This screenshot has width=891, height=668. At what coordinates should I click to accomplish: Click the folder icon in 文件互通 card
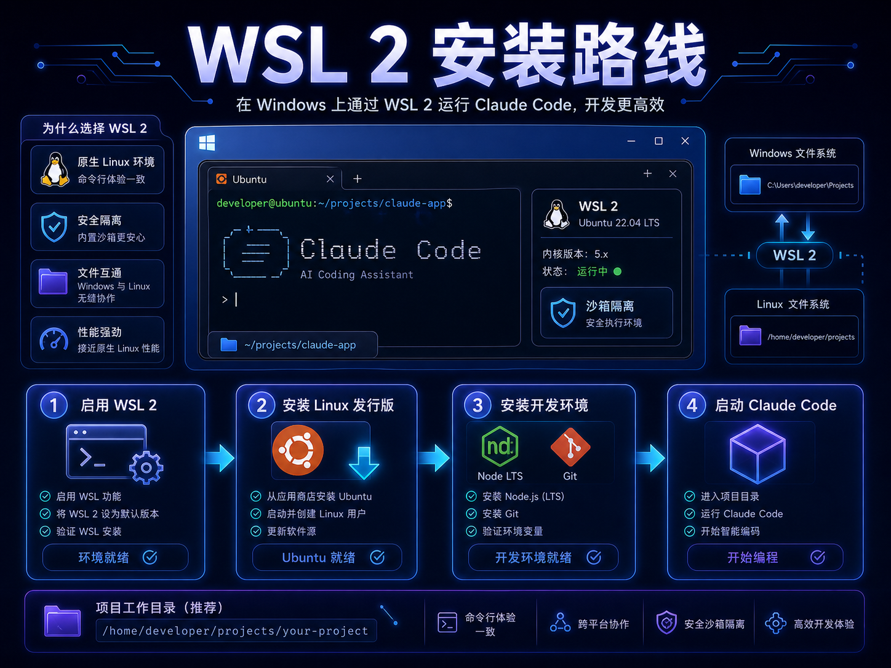54,282
